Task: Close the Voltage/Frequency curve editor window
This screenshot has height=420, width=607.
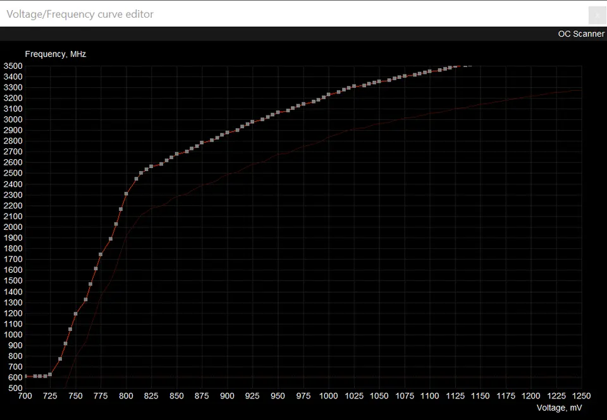Action: 597,15
